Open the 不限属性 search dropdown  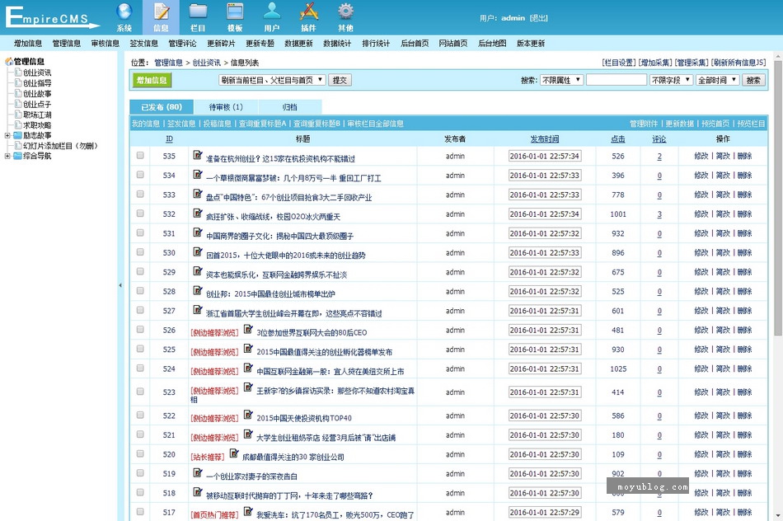pyautogui.click(x=562, y=80)
